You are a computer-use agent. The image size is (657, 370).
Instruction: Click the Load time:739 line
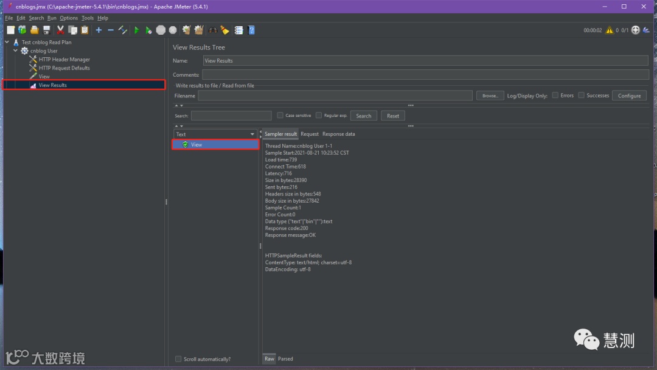tap(280, 159)
